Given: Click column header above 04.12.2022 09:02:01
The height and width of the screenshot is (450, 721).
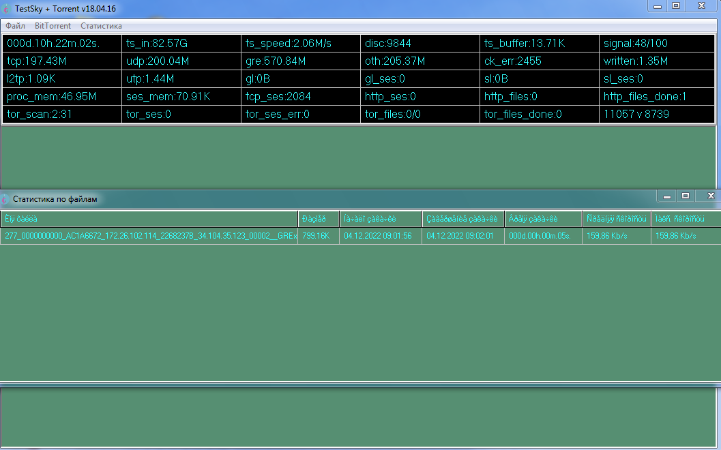Looking at the screenshot, I should pos(463,219).
